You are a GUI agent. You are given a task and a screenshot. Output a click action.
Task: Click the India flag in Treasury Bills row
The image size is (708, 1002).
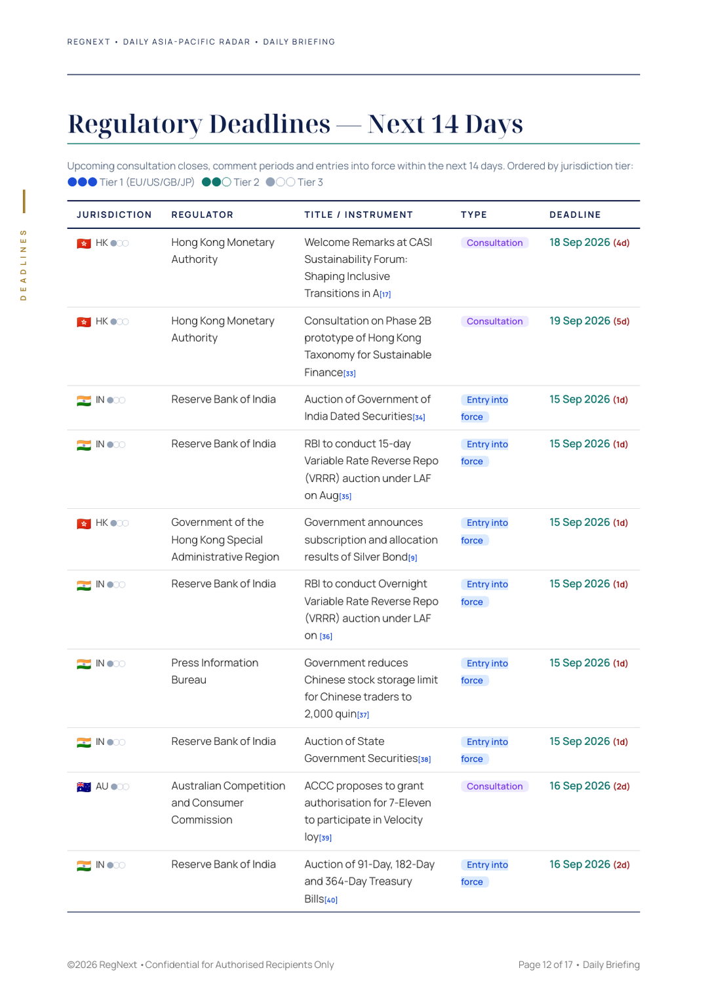pyautogui.click(x=84, y=866)
